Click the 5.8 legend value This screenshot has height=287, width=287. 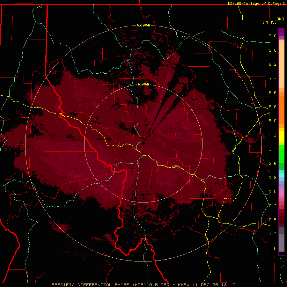pos(273,107)
